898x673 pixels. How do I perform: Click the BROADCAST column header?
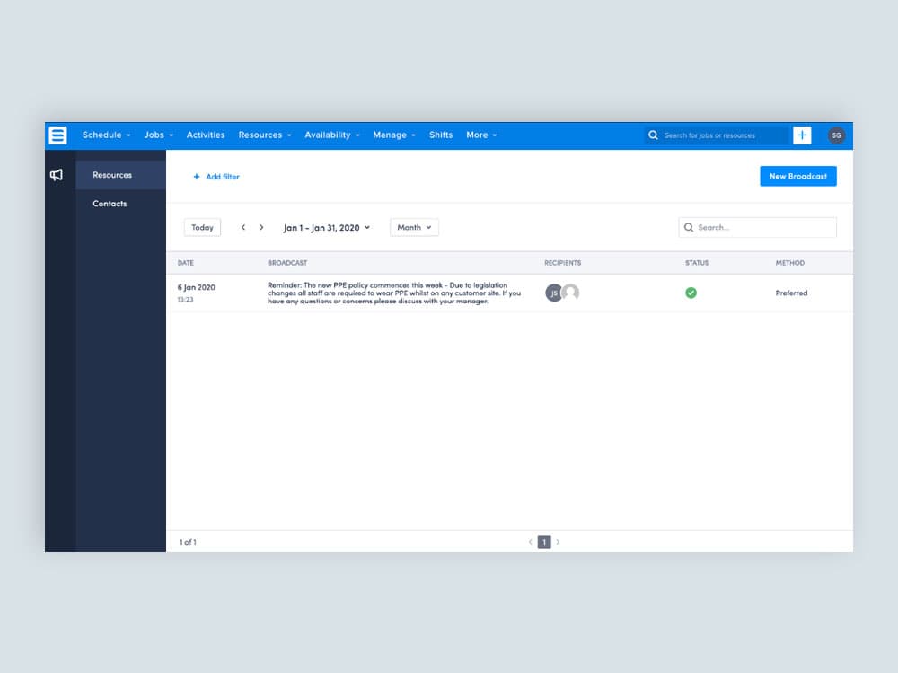pos(287,263)
